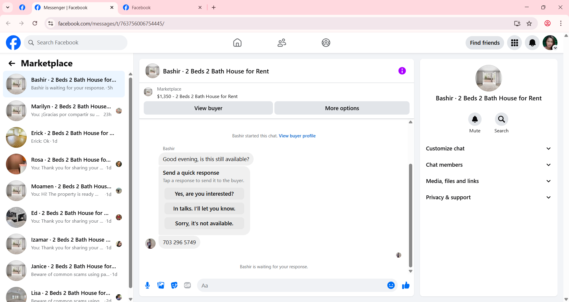This screenshot has height=302, width=569.
Task: Send 'In talks. I'll let you know.' response
Action: 204,208
